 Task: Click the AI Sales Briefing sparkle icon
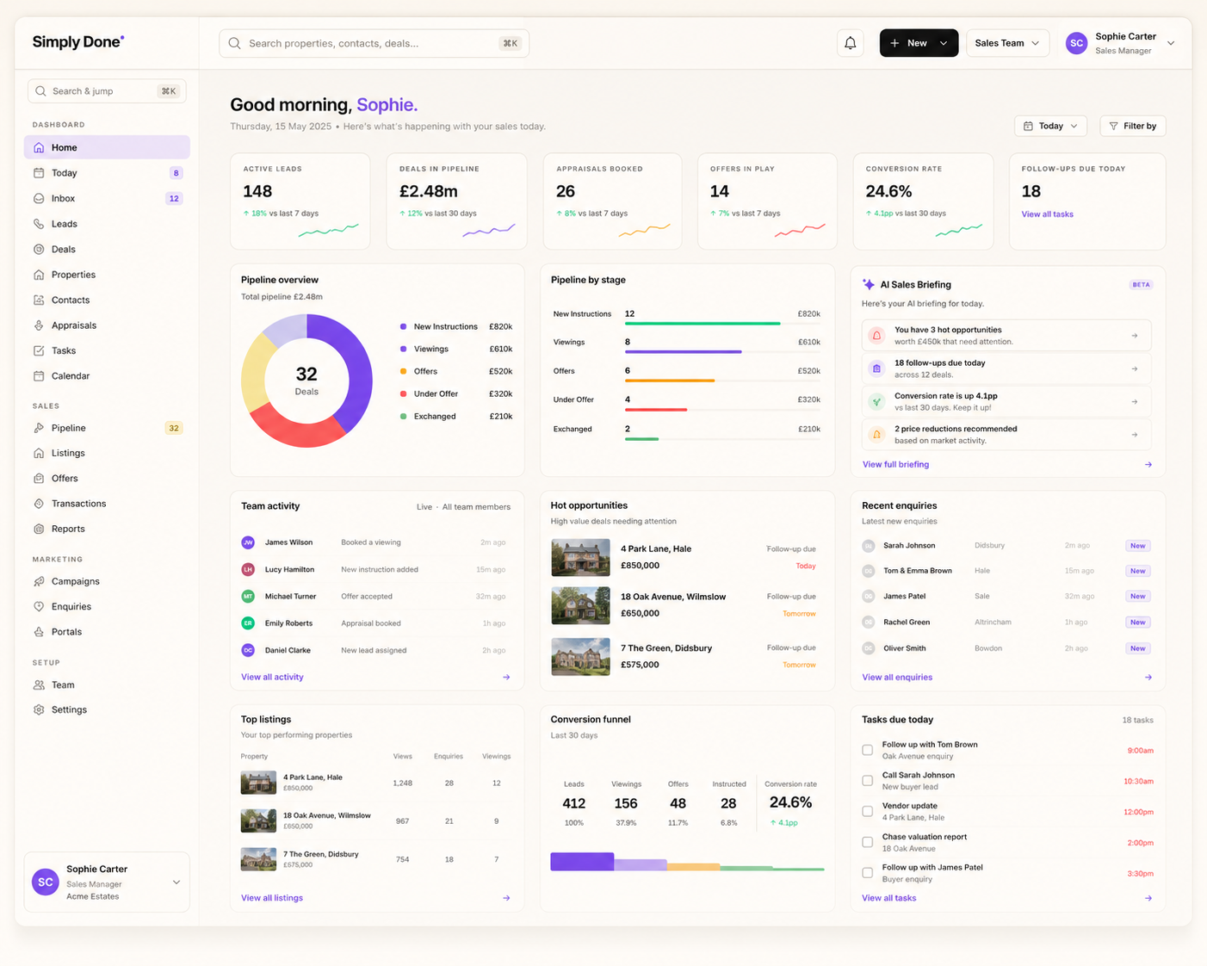click(869, 285)
